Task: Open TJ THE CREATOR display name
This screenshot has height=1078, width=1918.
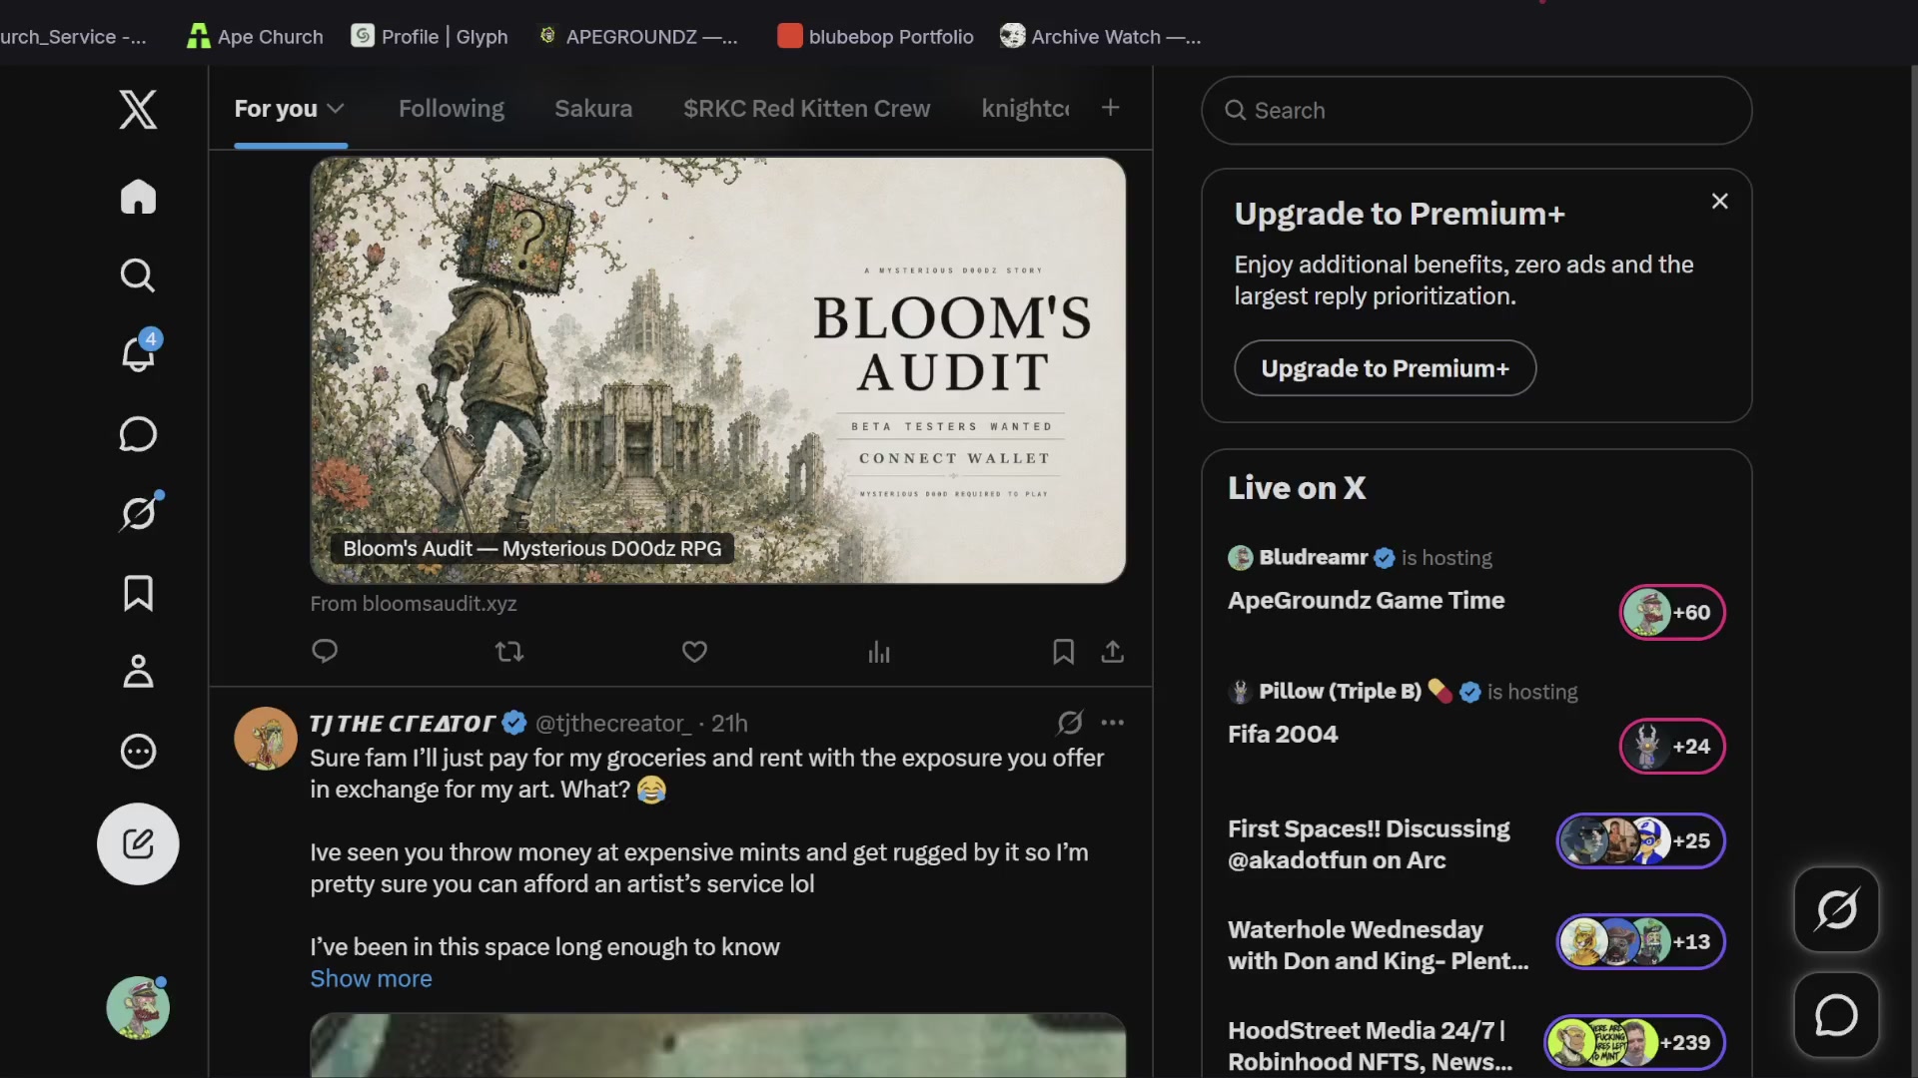Action: pos(402,724)
